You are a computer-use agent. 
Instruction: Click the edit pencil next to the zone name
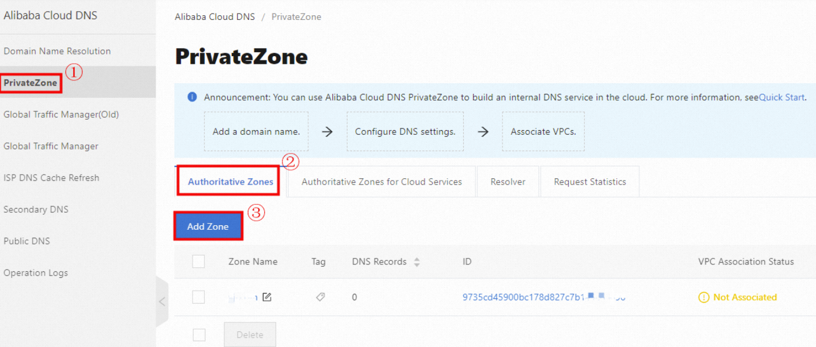268,297
